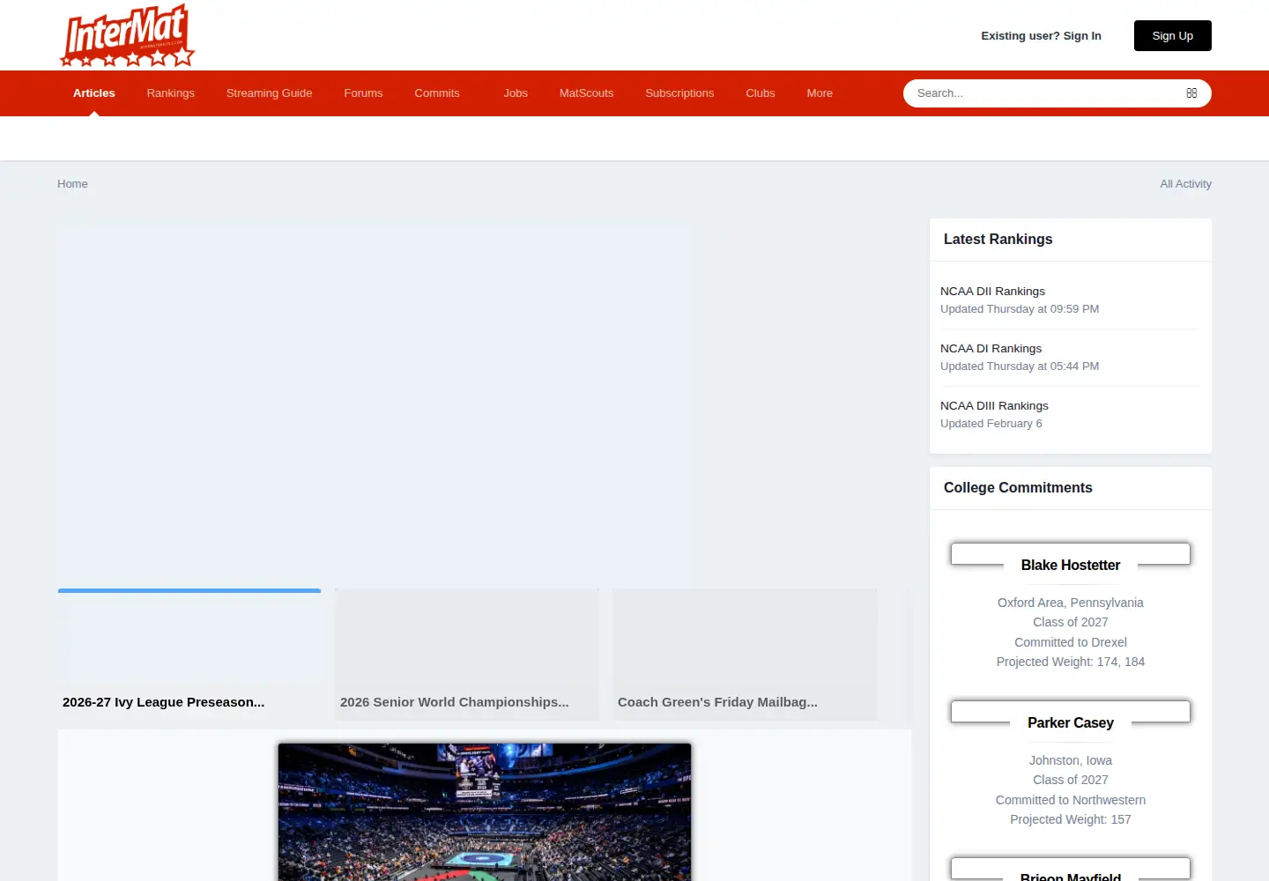Open NCAA DII Rankings
The height and width of the screenshot is (881, 1269).
point(992,292)
